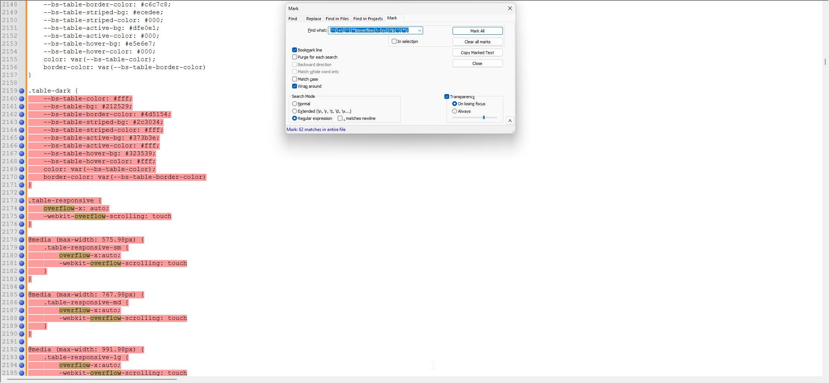Collapse dialog with the up-arrow button
829x383 pixels.
tap(510, 121)
